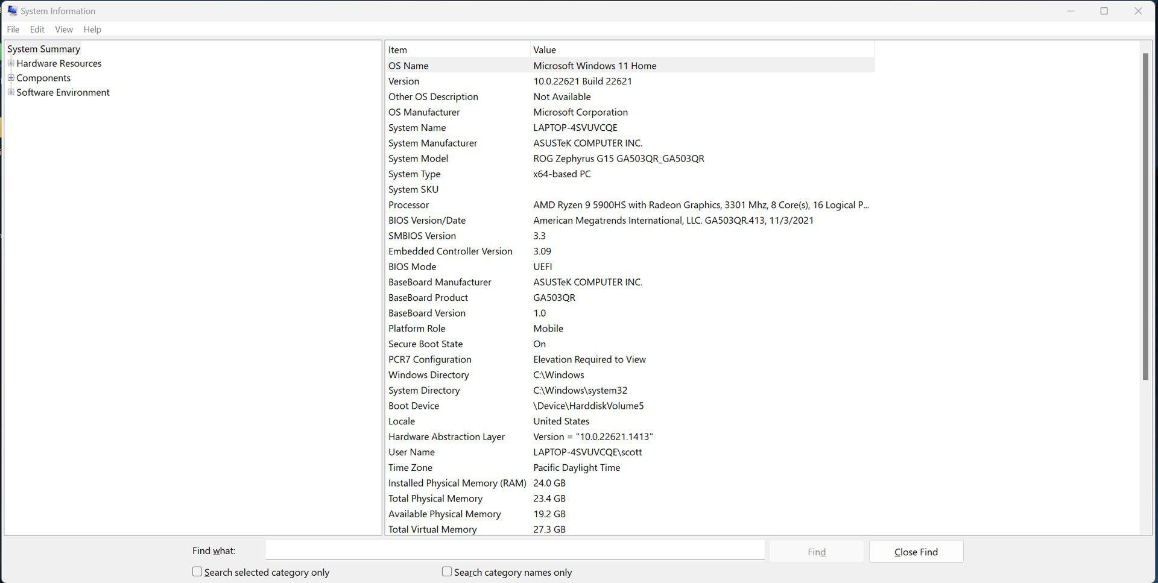Click Elevation Required to View value
1158x583 pixels.
pyautogui.click(x=589, y=359)
